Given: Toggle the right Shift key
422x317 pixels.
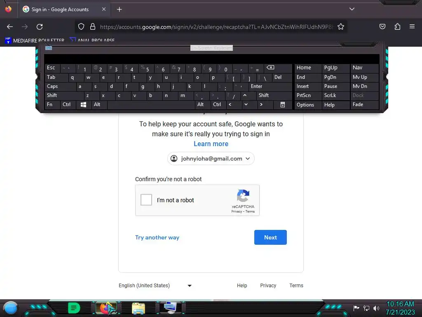Looking at the screenshot, I should 274,95.
